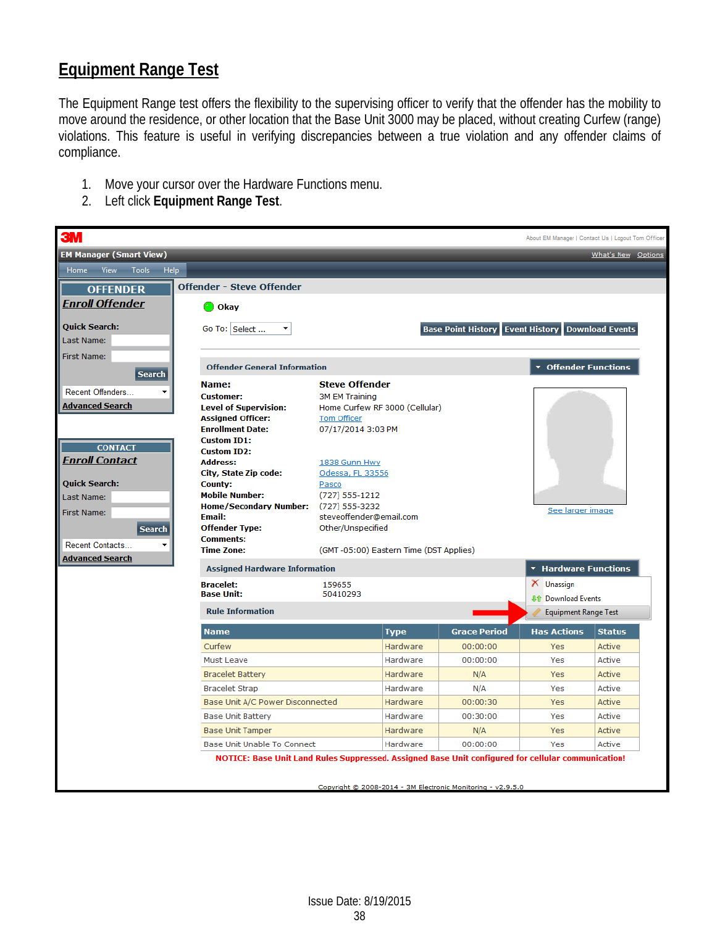The width and height of the screenshot is (720, 951).
Task: Select the Bracelet Battery rule row
Action: pos(420,675)
